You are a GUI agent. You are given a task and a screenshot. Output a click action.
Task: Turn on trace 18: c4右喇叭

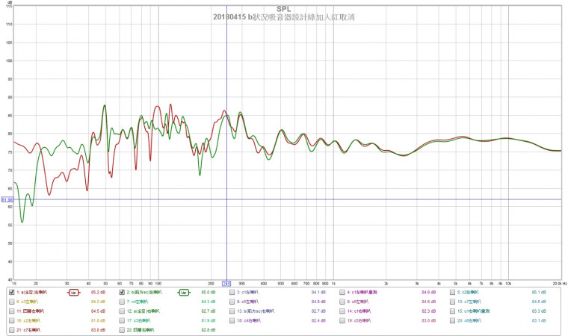pyautogui.click(x=232, y=320)
